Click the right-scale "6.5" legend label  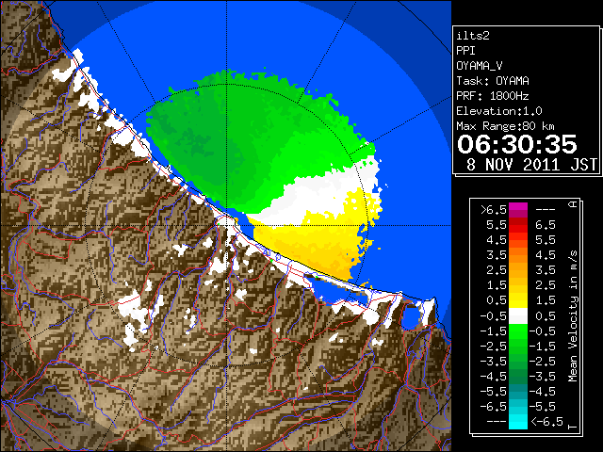pos(546,225)
